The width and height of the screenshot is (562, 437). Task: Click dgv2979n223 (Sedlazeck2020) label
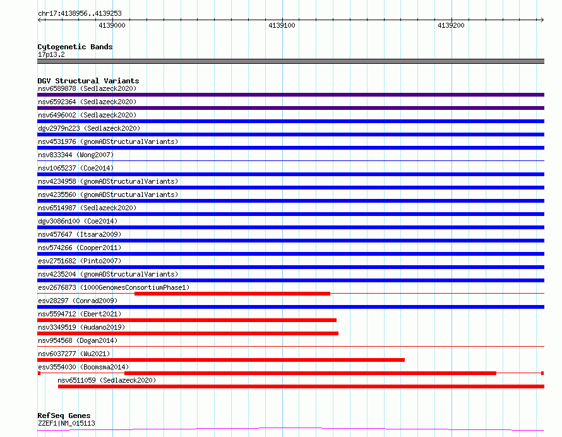pos(89,128)
